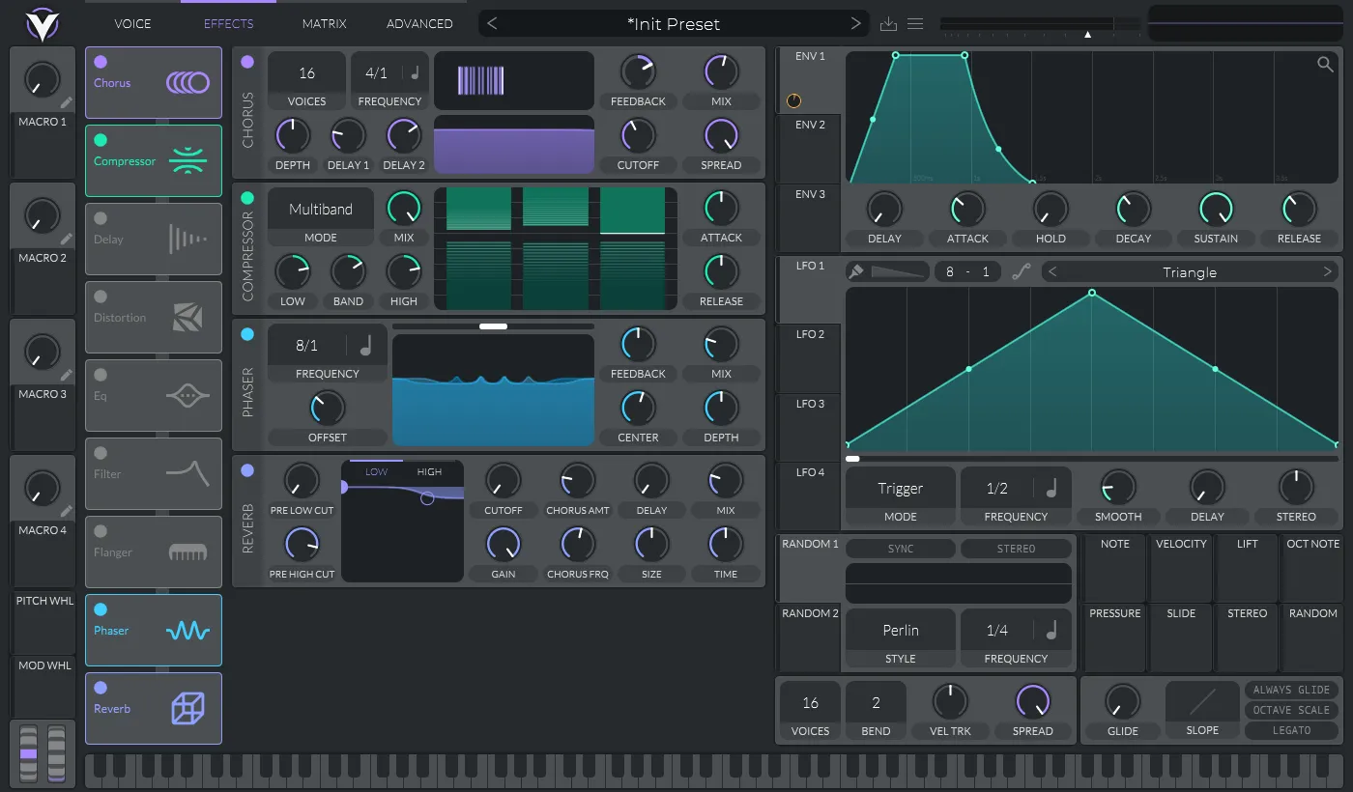Click the envelope magnifying glass icon
The height and width of the screenshot is (792, 1353).
pos(1325,65)
